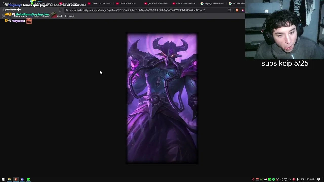Open site settings icon beside the URL

(67, 10)
